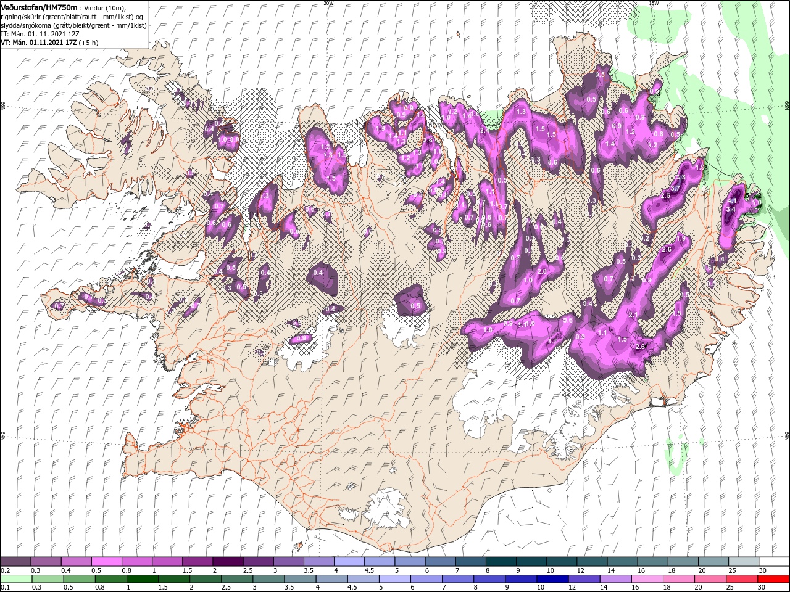Click the dark green rain swatch between 1 and 1.5
Screen dimensions: 790x592
(143, 579)
